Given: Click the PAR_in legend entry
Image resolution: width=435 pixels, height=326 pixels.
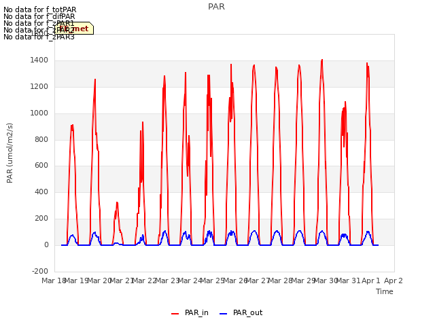Looking at the screenshot, I should tap(190, 313).
